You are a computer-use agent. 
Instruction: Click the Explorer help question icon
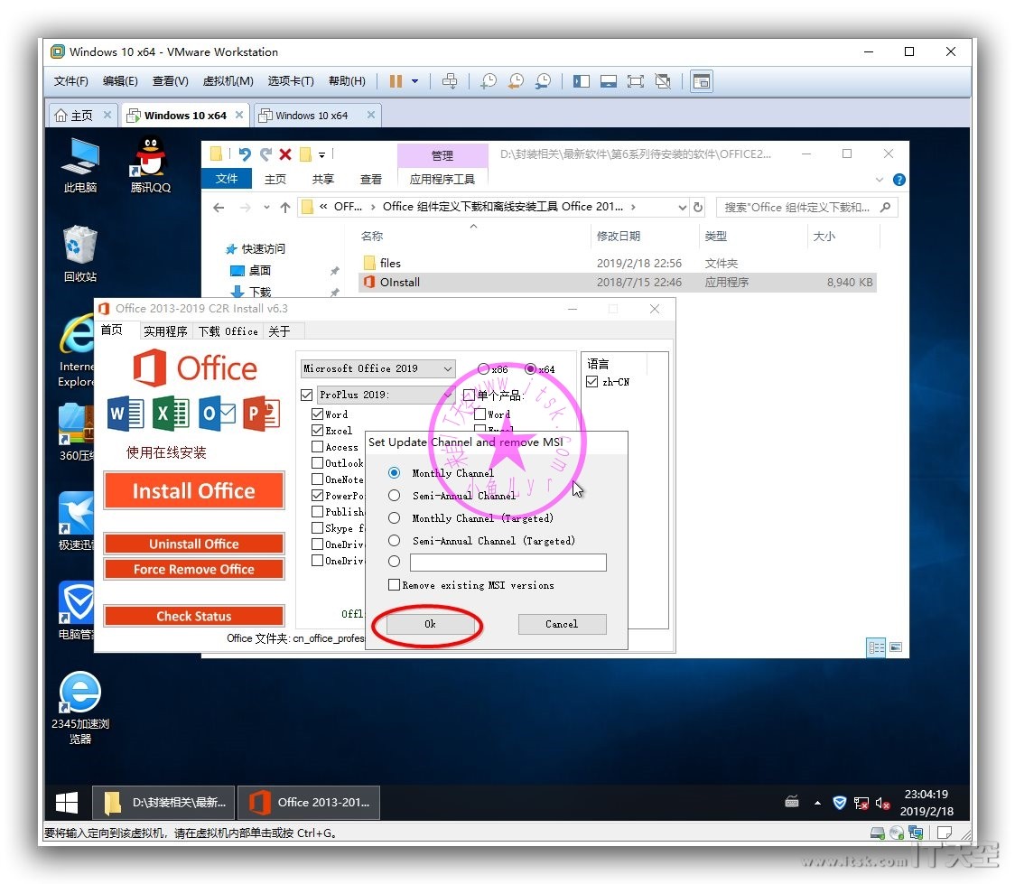pyautogui.click(x=899, y=180)
